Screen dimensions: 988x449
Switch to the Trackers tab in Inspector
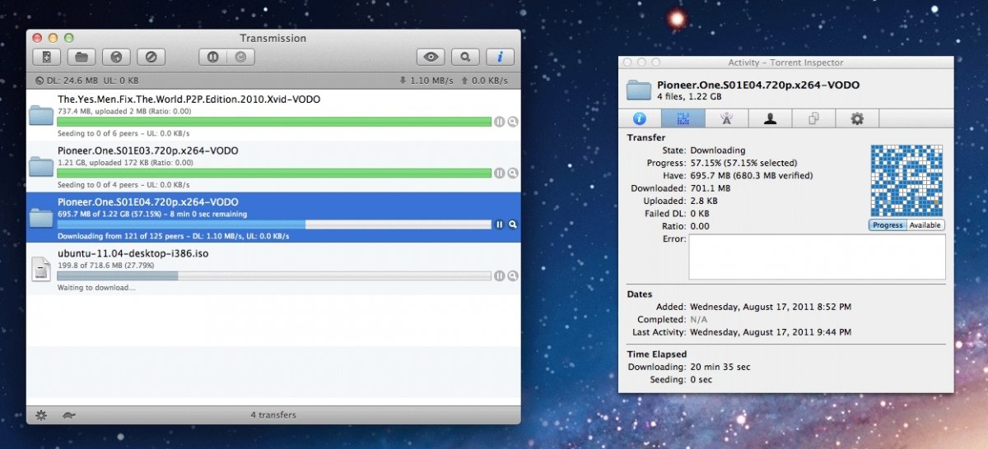pyautogui.click(x=727, y=118)
